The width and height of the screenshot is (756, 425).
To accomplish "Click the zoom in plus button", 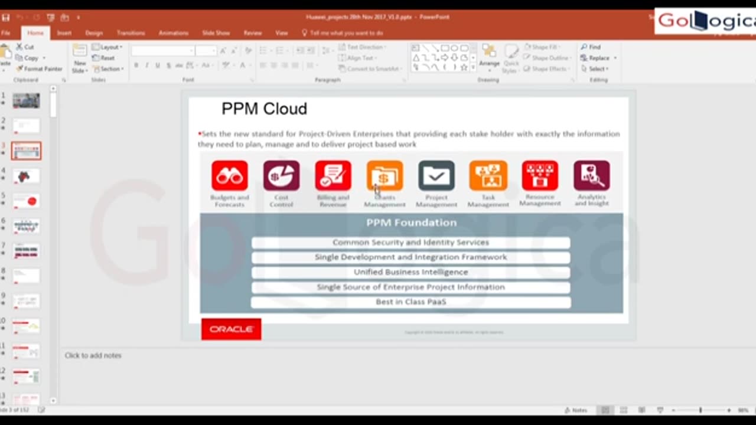I will pos(729,410).
